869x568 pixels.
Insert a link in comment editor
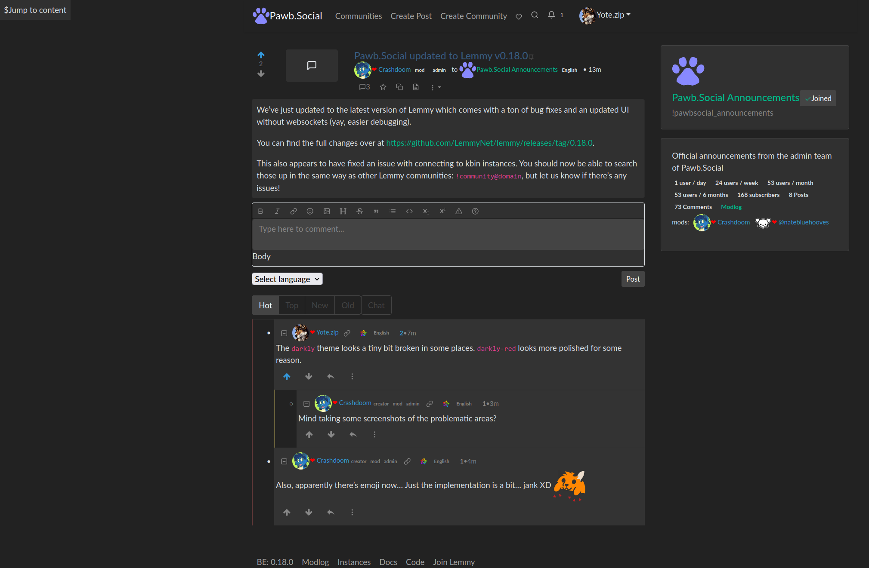(294, 211)
